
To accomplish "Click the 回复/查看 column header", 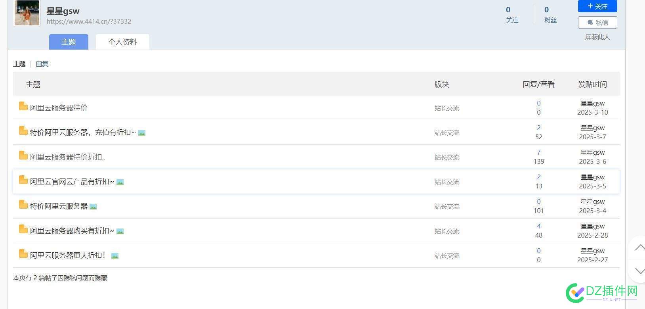I will (538, 84).
